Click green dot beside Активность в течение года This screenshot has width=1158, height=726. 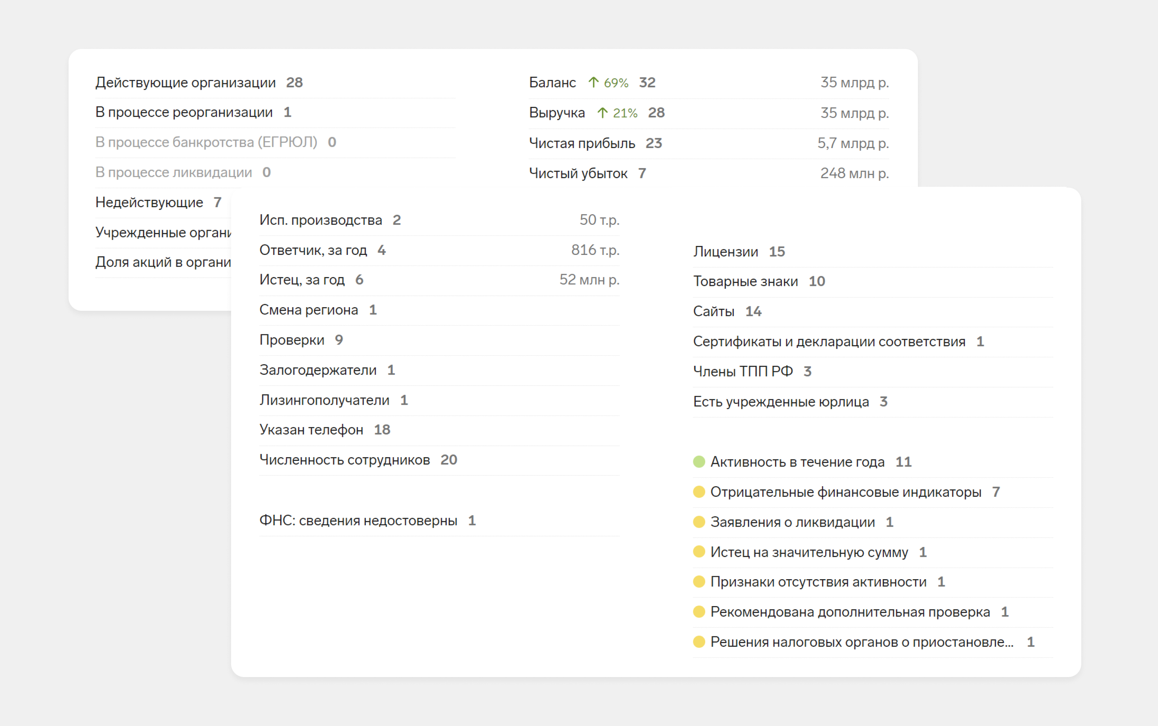tap(699, 462)
